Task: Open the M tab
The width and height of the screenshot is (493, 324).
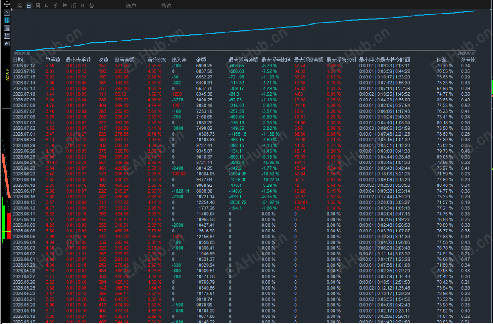Action: click(x=83, y=6)
